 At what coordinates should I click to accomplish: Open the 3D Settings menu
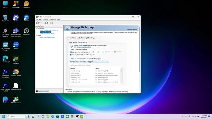pos(53,20)
